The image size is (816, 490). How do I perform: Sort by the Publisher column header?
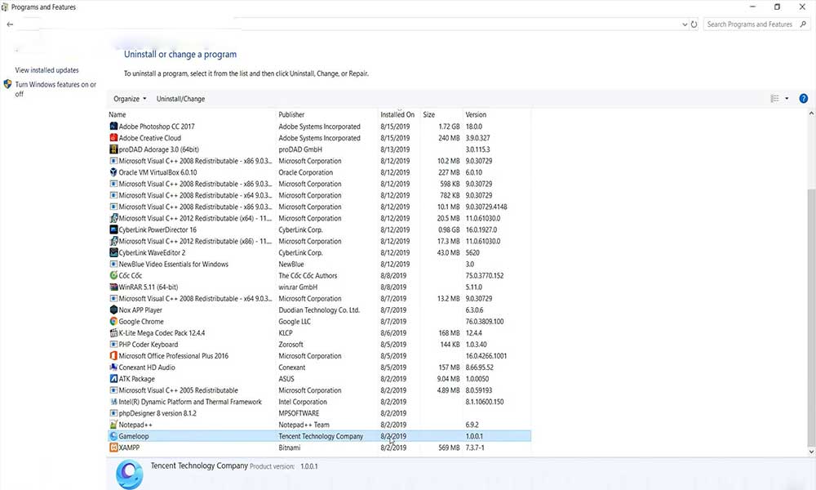(291, 114)
